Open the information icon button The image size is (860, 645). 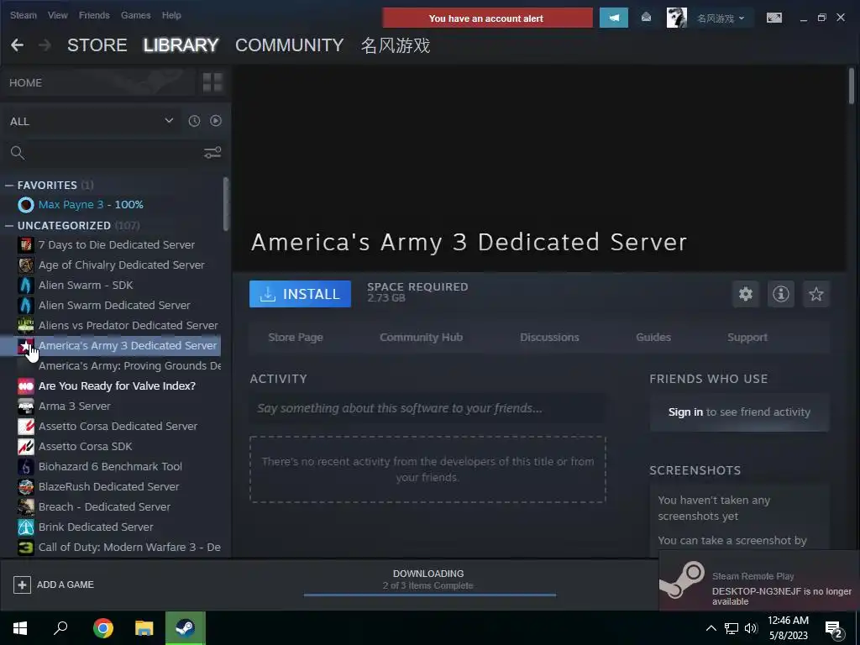(x=780, y=294)
